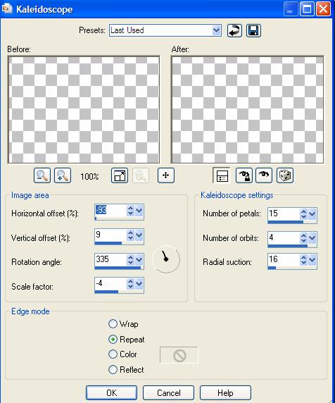
Task: Toggle the Show/Hide previews icon
Action: (x=222, y=175)
